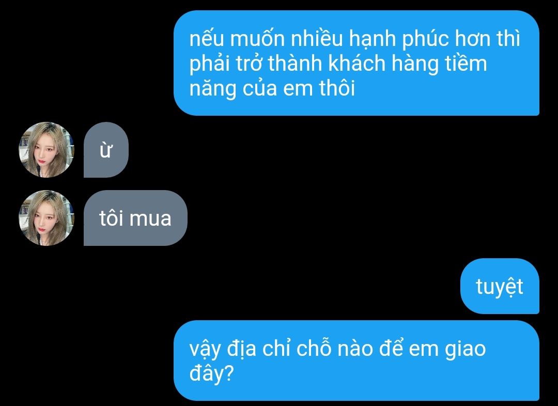This screenshot has width=558, height=406.
Task: Select the received message bubble 'ừ'
Action: pos(106,150)
